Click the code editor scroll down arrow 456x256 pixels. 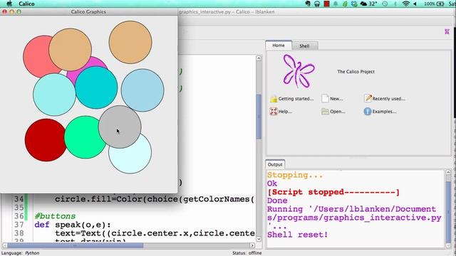click(259, 239)
